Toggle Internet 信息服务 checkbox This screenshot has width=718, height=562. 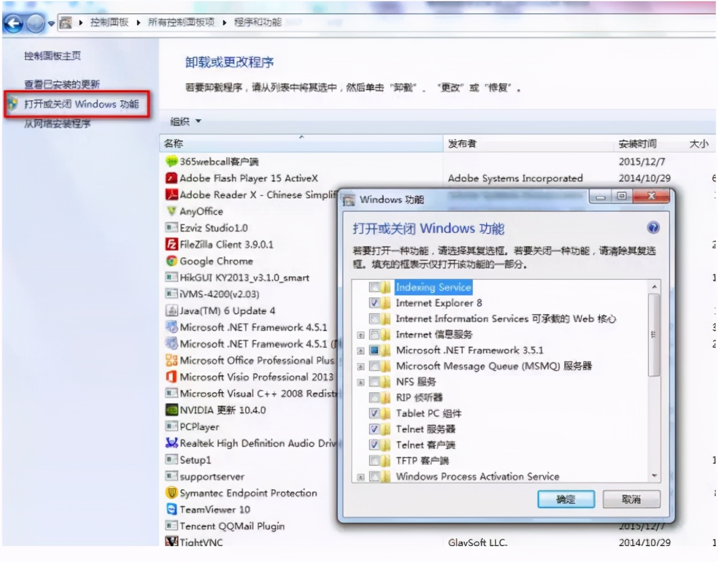374,335
